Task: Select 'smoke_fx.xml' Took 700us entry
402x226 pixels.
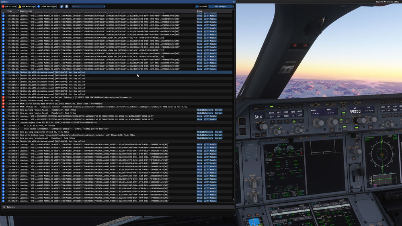Action: 117,110
